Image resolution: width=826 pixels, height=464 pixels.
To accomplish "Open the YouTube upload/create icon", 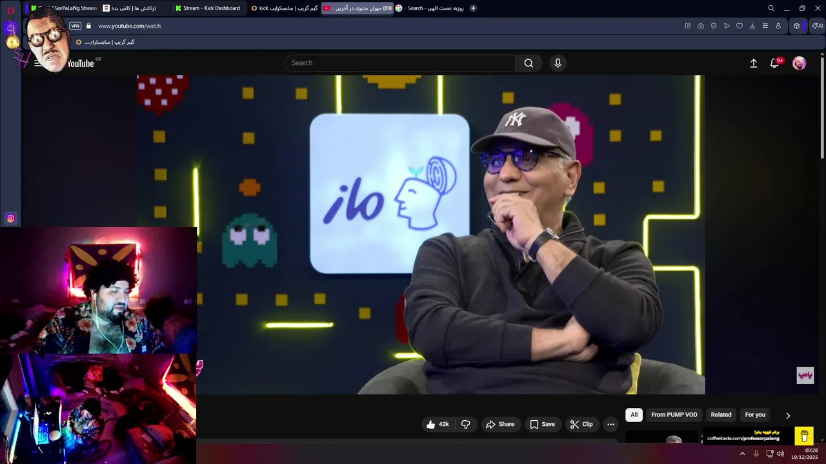I will [x=753, y=63].
